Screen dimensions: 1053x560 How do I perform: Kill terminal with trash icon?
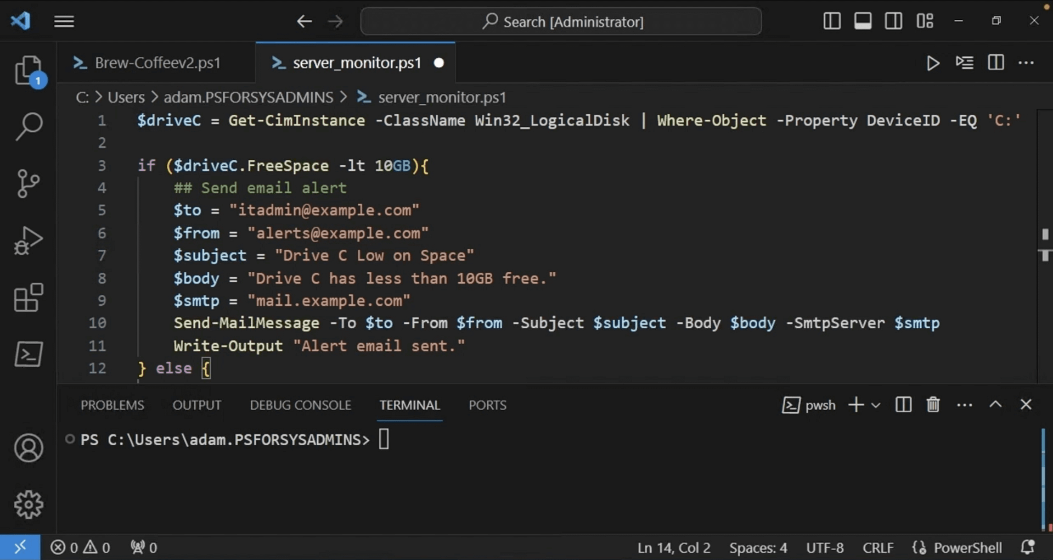coord(933,405)
